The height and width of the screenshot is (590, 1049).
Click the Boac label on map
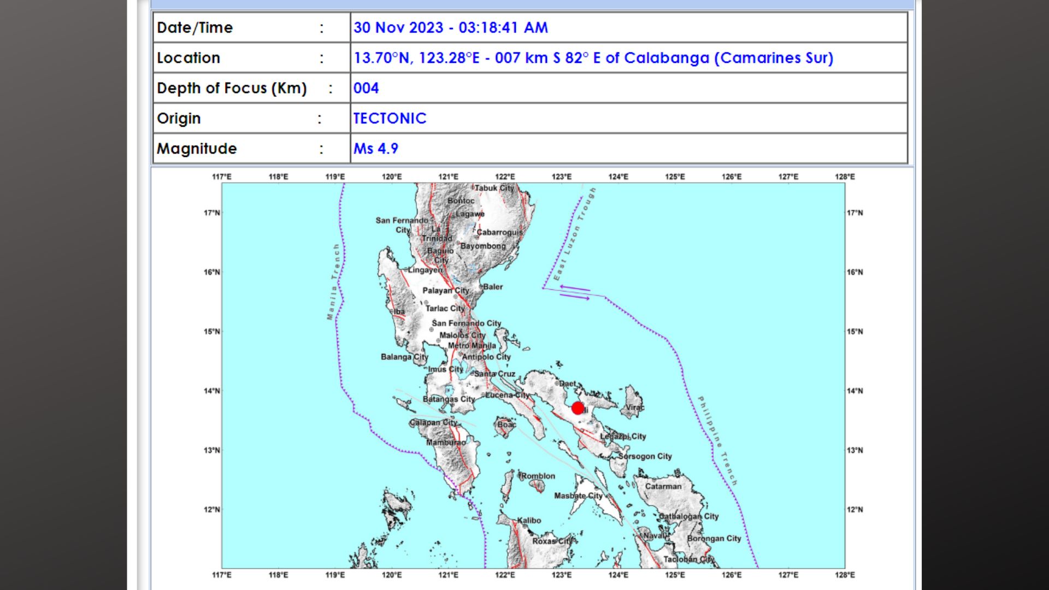507,424
